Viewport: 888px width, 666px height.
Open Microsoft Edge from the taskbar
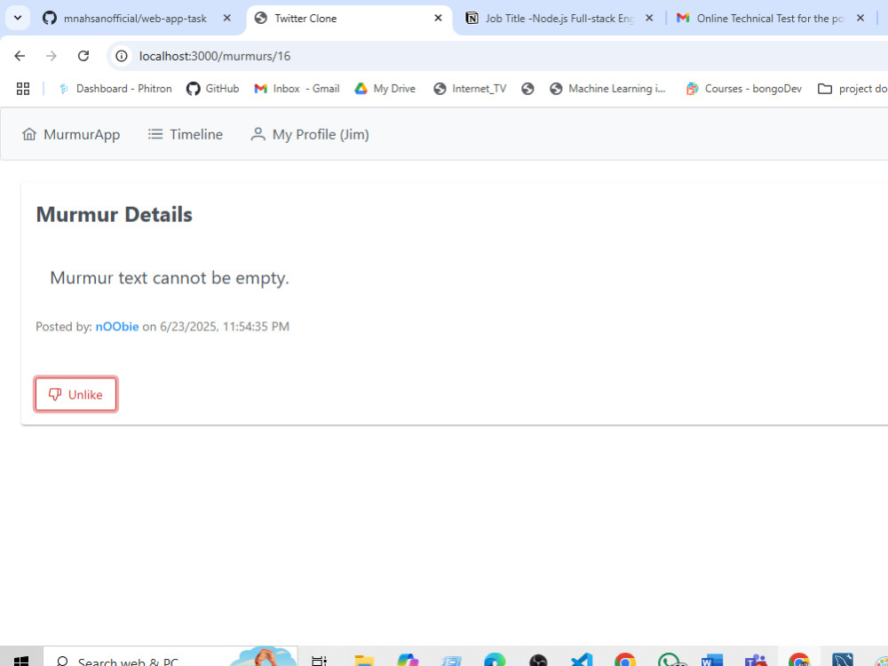pyautogui.click(x=495, y=661)
